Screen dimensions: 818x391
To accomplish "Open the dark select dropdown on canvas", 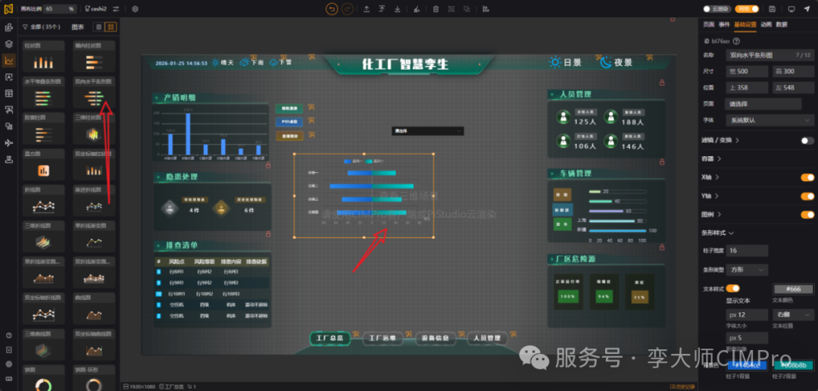I will click(x=427, y=131).
